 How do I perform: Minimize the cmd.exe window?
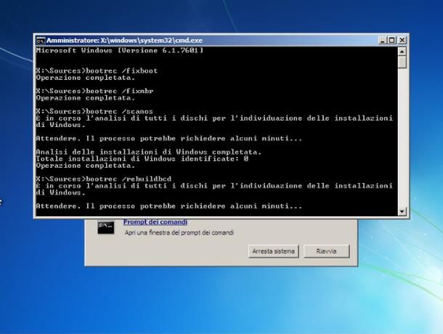pyautogui.click(x=383, y=40)
